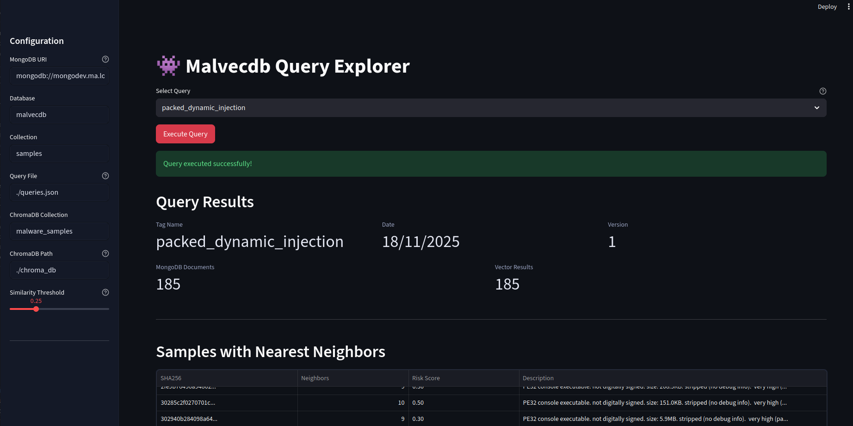The image size is (853, 426).
Task: Click the MongoDB URI input field
Action: [59, 75]
